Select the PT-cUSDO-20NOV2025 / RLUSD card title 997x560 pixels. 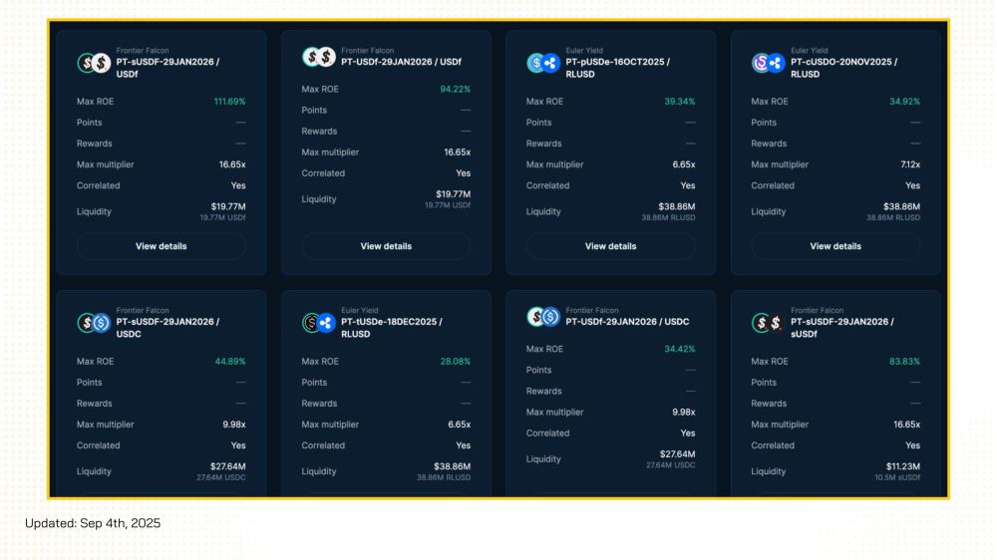(843, 68)
